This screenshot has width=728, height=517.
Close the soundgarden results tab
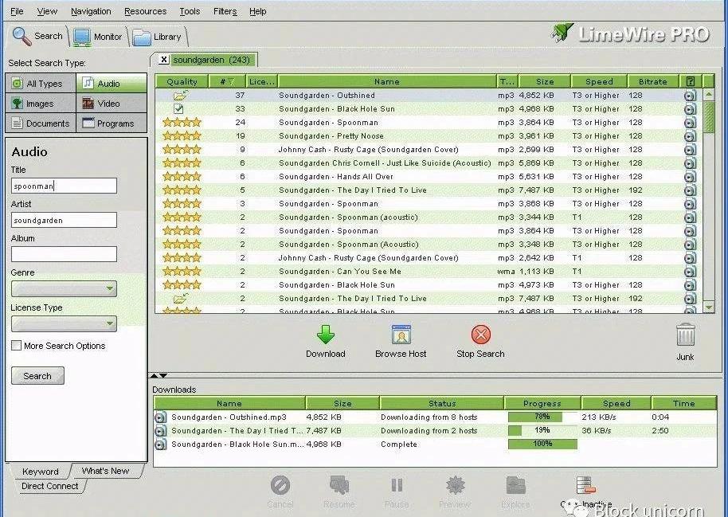[163, 60]
